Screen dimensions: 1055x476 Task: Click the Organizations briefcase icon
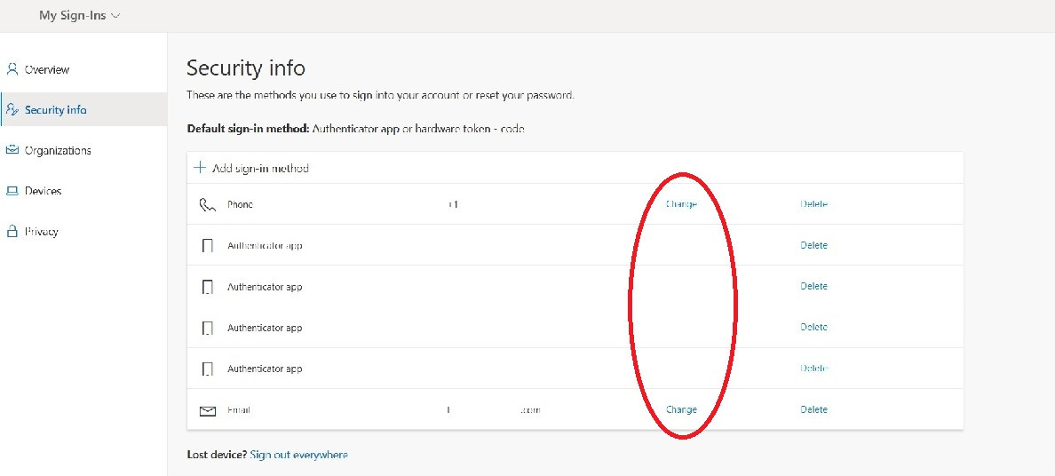(12, 150)
